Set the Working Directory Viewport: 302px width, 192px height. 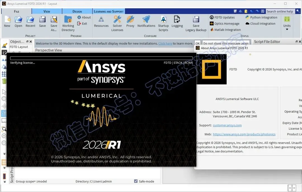68,23
